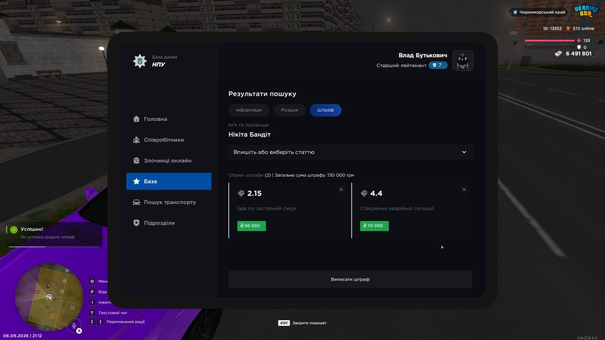The image size is (605, 340).
Task: Remove fine 4.4 with its X button
Action: coord(464,189)
